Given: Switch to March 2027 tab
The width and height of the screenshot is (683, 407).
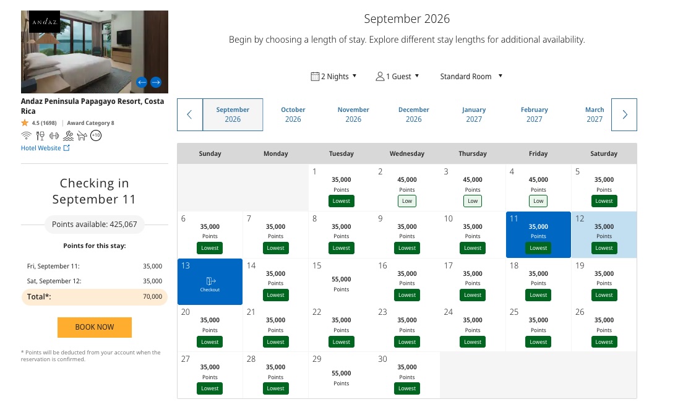Looking at the screenshot, I should click(595, 114).
